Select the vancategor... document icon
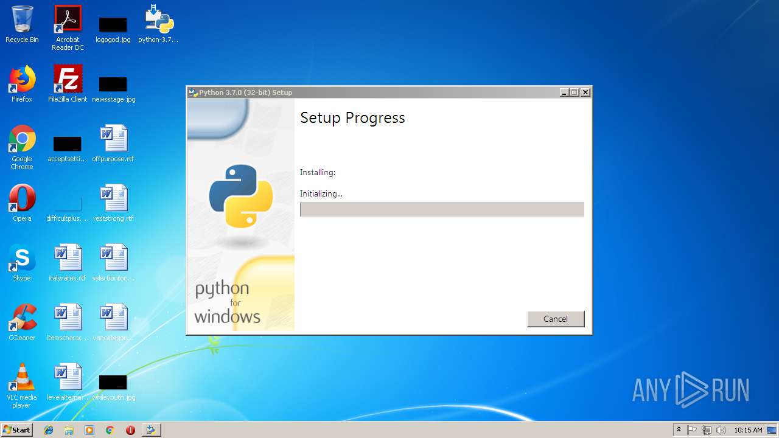Viewport: 779px width, 438px height. (113, 322)
